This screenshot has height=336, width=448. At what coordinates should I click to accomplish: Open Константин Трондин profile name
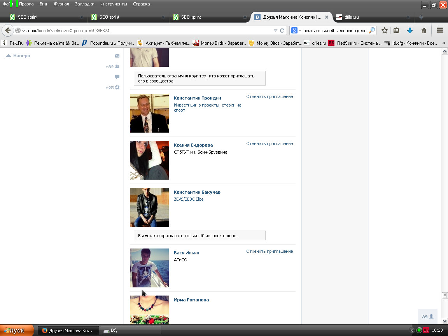click(x=198, y=98)
